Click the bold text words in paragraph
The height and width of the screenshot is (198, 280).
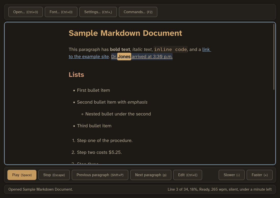[120, 49]
